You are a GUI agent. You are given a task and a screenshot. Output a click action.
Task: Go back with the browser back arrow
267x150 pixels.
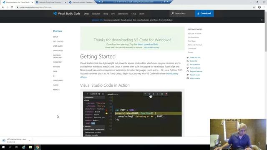click(x=3, y=7)
